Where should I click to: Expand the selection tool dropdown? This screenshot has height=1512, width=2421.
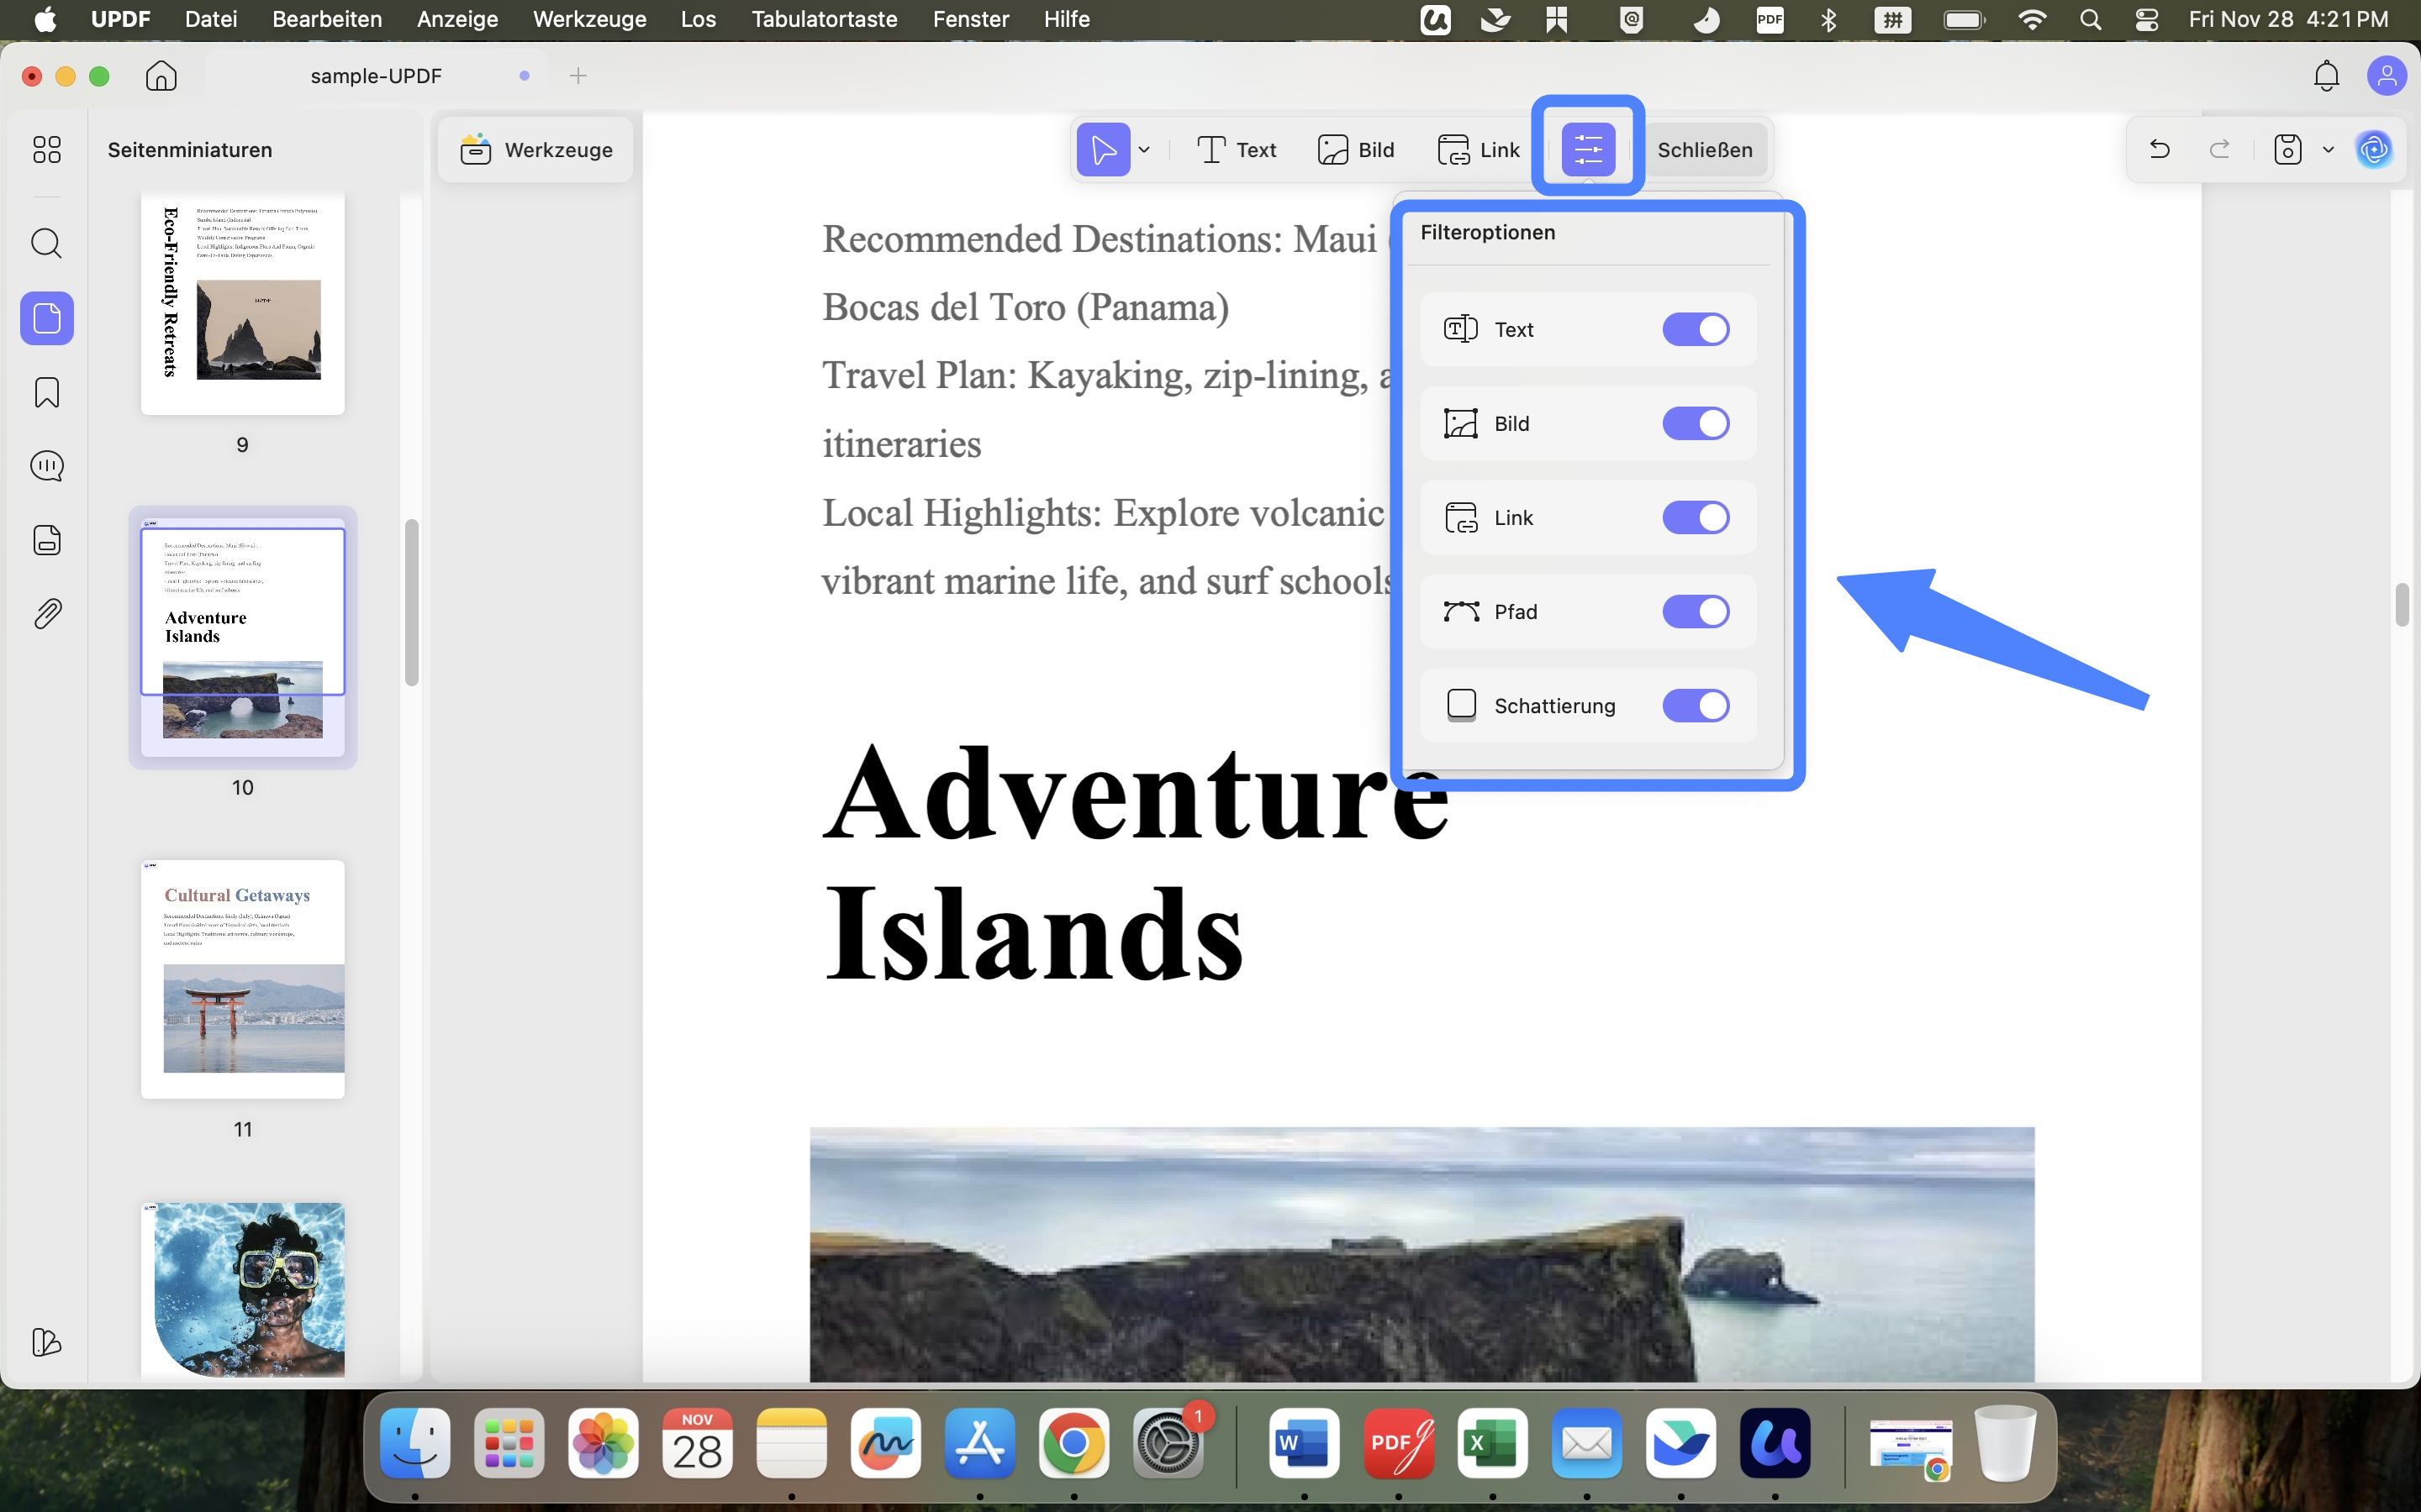pos(1144,149)
